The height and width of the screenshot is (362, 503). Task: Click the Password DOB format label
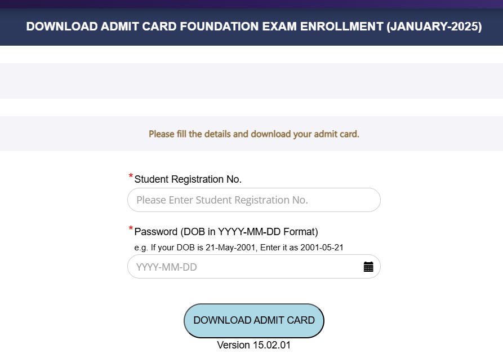pos(226,231)
